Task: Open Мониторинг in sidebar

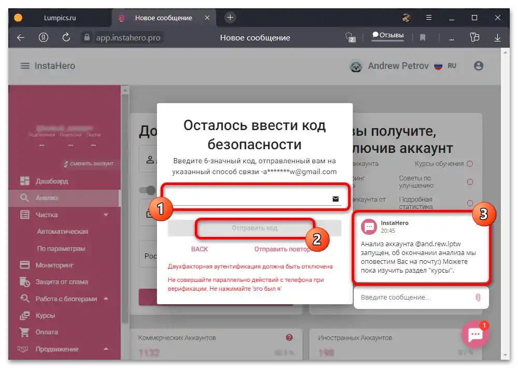Action: [54, 265]
